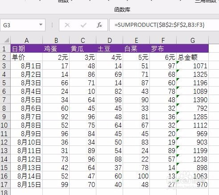219x195 pixels.
Task: Click the 5元 price cell
Action: coord(136,57)
